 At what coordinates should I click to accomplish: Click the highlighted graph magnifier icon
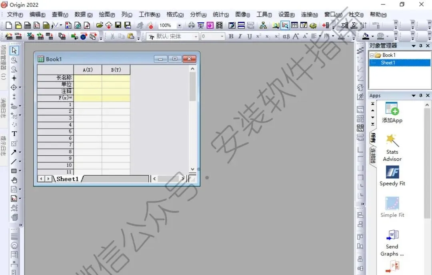(285, 26)
